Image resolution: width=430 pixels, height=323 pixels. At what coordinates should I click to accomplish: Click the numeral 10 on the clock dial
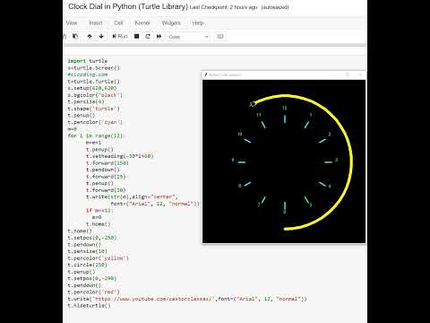click(x=240, y=134)
